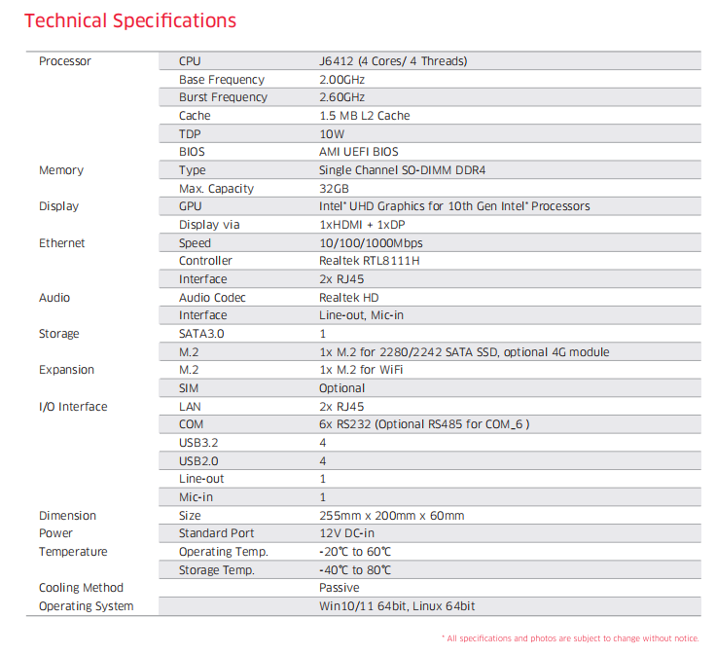
Task: Click Single Channel SO-DIMM DDR4 text
Action: point(402,170)
